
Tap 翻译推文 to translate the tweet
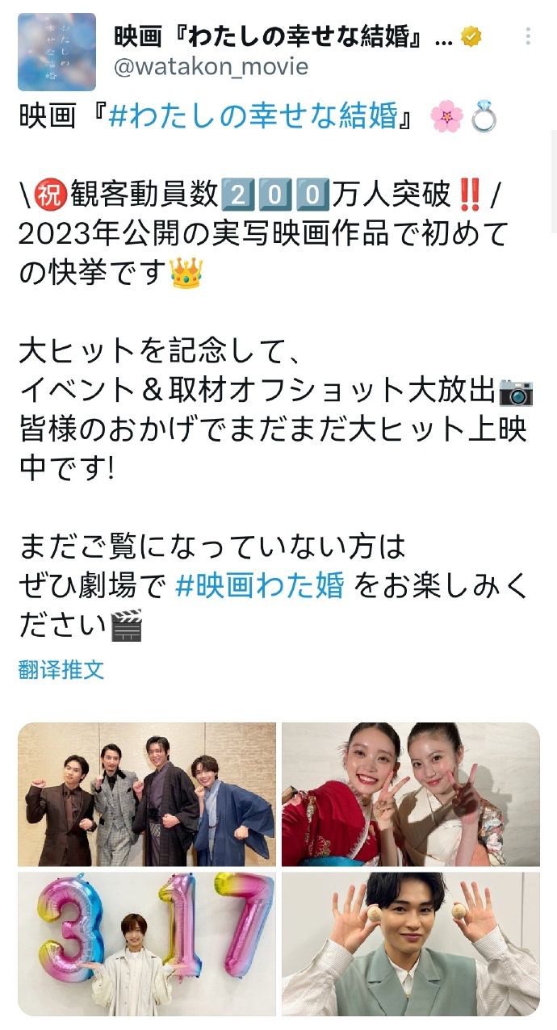61,669
